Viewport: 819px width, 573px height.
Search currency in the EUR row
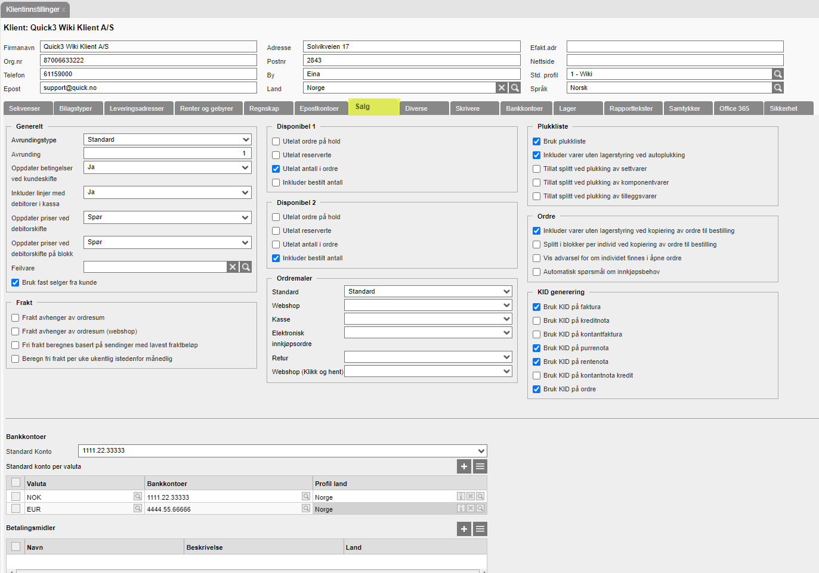138,508
